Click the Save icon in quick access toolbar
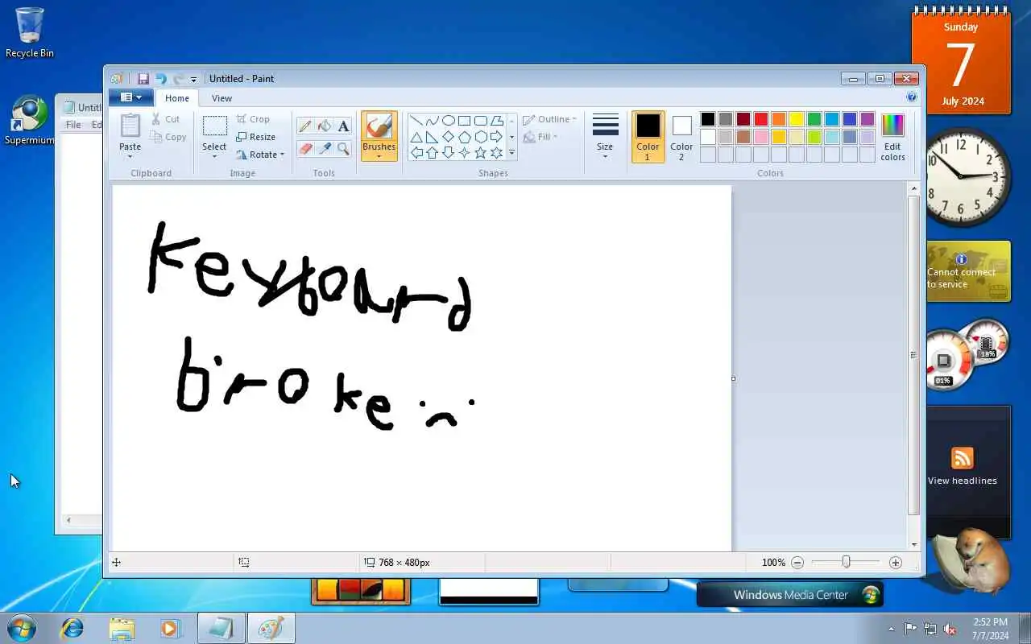The width and height of the screenshot is (1031, 644). pos(143,78)
